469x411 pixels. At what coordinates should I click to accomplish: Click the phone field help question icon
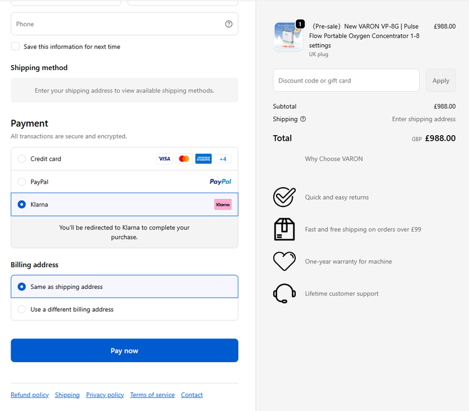[x=228, y=24]
